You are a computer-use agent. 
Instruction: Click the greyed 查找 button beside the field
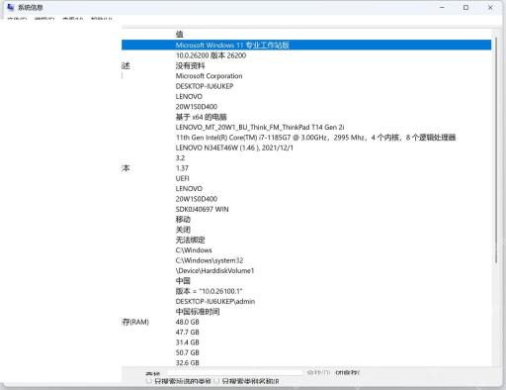(x=318, y=372)
